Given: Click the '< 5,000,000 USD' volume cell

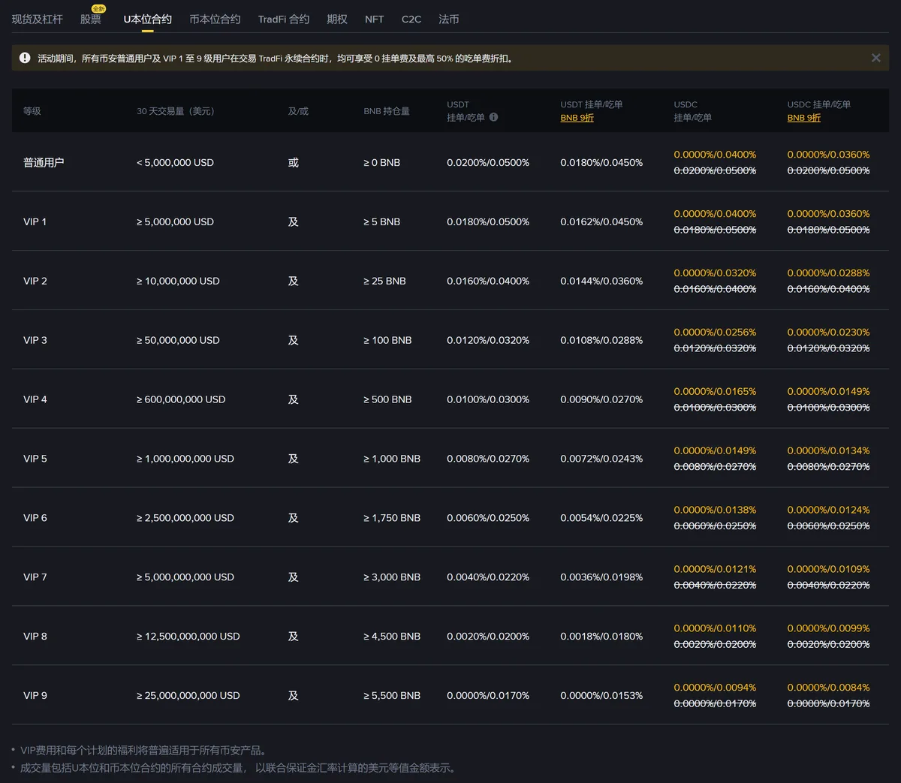Looking at the screenshot, I should click(x=175, y=163).
